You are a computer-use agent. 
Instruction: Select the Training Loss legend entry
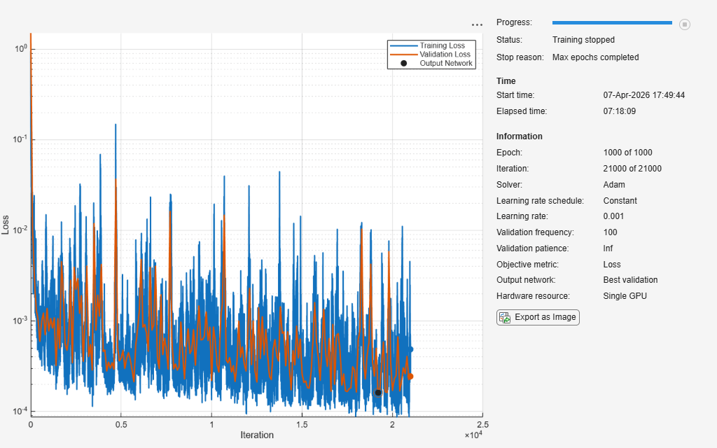(x=442, y=45)
